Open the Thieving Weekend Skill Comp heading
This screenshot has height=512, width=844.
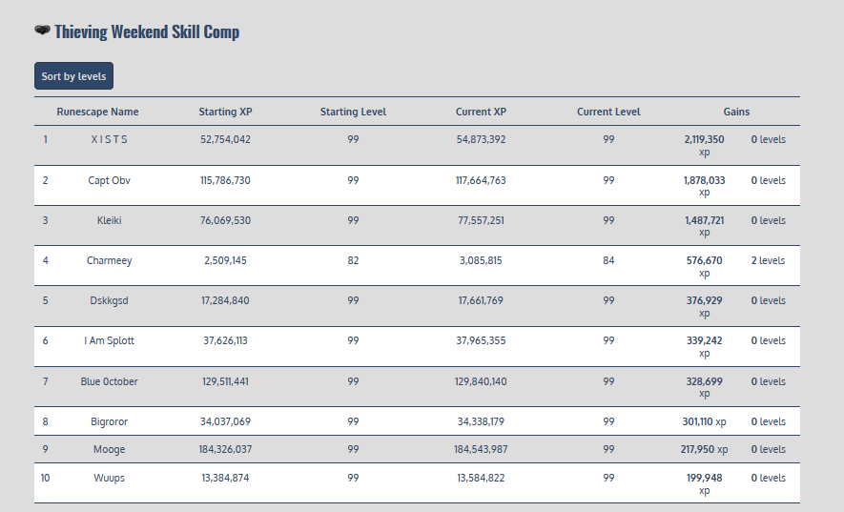coord(146,32)
